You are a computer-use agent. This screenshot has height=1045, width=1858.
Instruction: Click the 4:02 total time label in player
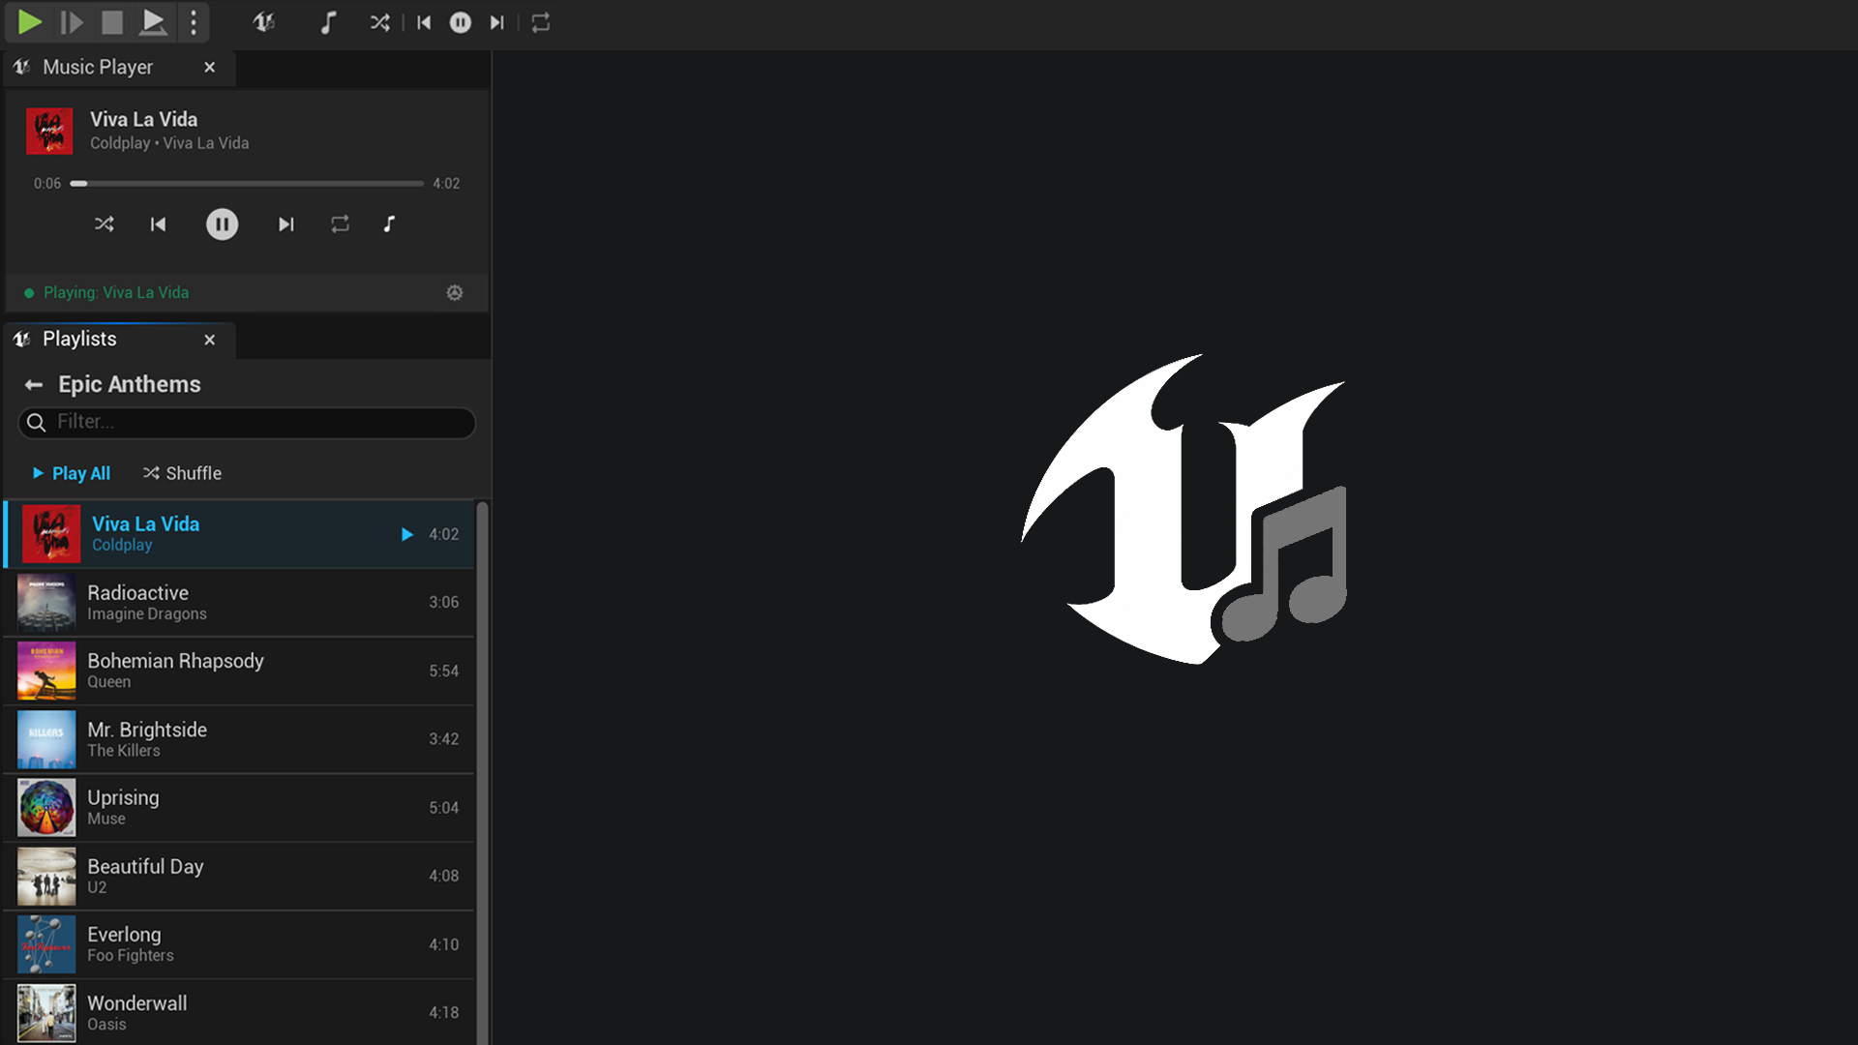[x=446, y=183]
